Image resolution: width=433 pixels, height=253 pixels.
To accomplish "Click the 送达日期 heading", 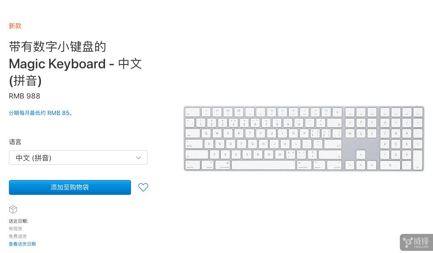I will click(18, 221).
